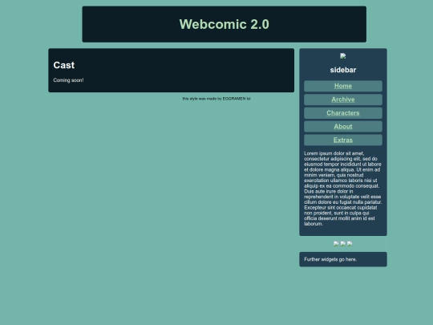Image resolution: width=433 pixels, height=325 pixels.
Task: Open the Characters page link
Action: click(x=343, y=113)
